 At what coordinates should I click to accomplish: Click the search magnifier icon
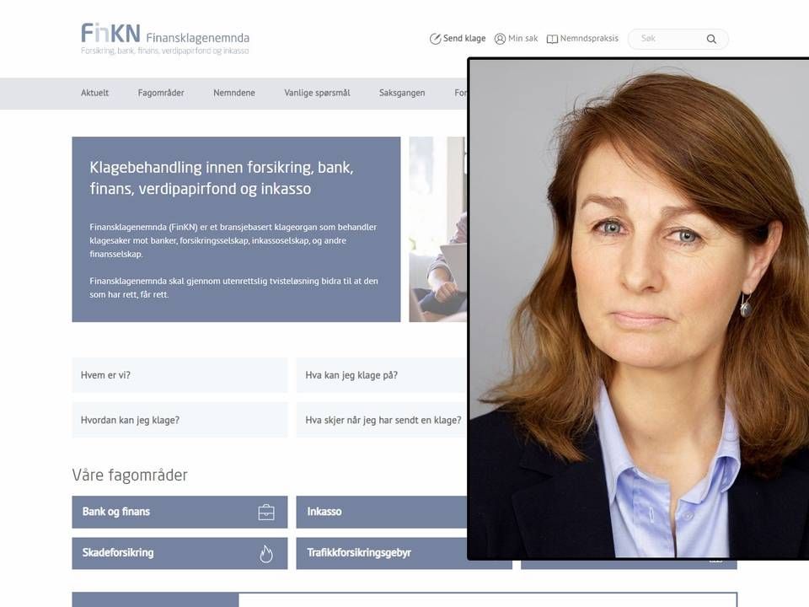click(x=711, y=40)
